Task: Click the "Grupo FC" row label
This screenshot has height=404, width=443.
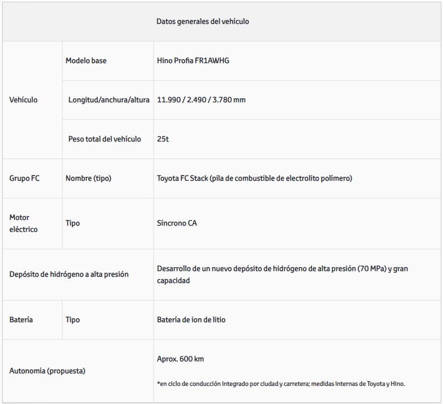Action: (24, 178)
